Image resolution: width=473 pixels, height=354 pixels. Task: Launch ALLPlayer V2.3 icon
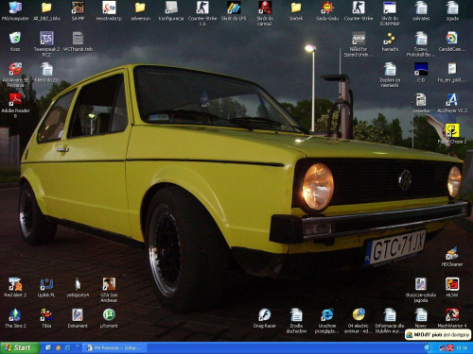click(x=452, y=99)
